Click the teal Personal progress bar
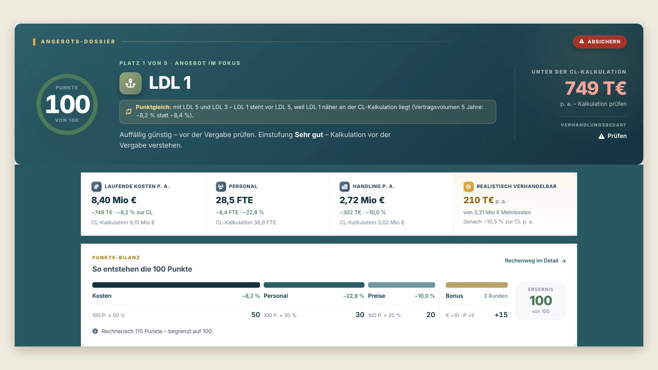Image resolution: width=658 pixels, height=370 pixels. pos(314,285)
